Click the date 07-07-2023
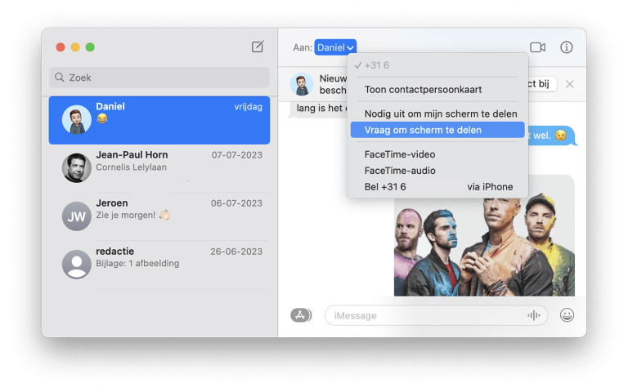 coord(236,155)
